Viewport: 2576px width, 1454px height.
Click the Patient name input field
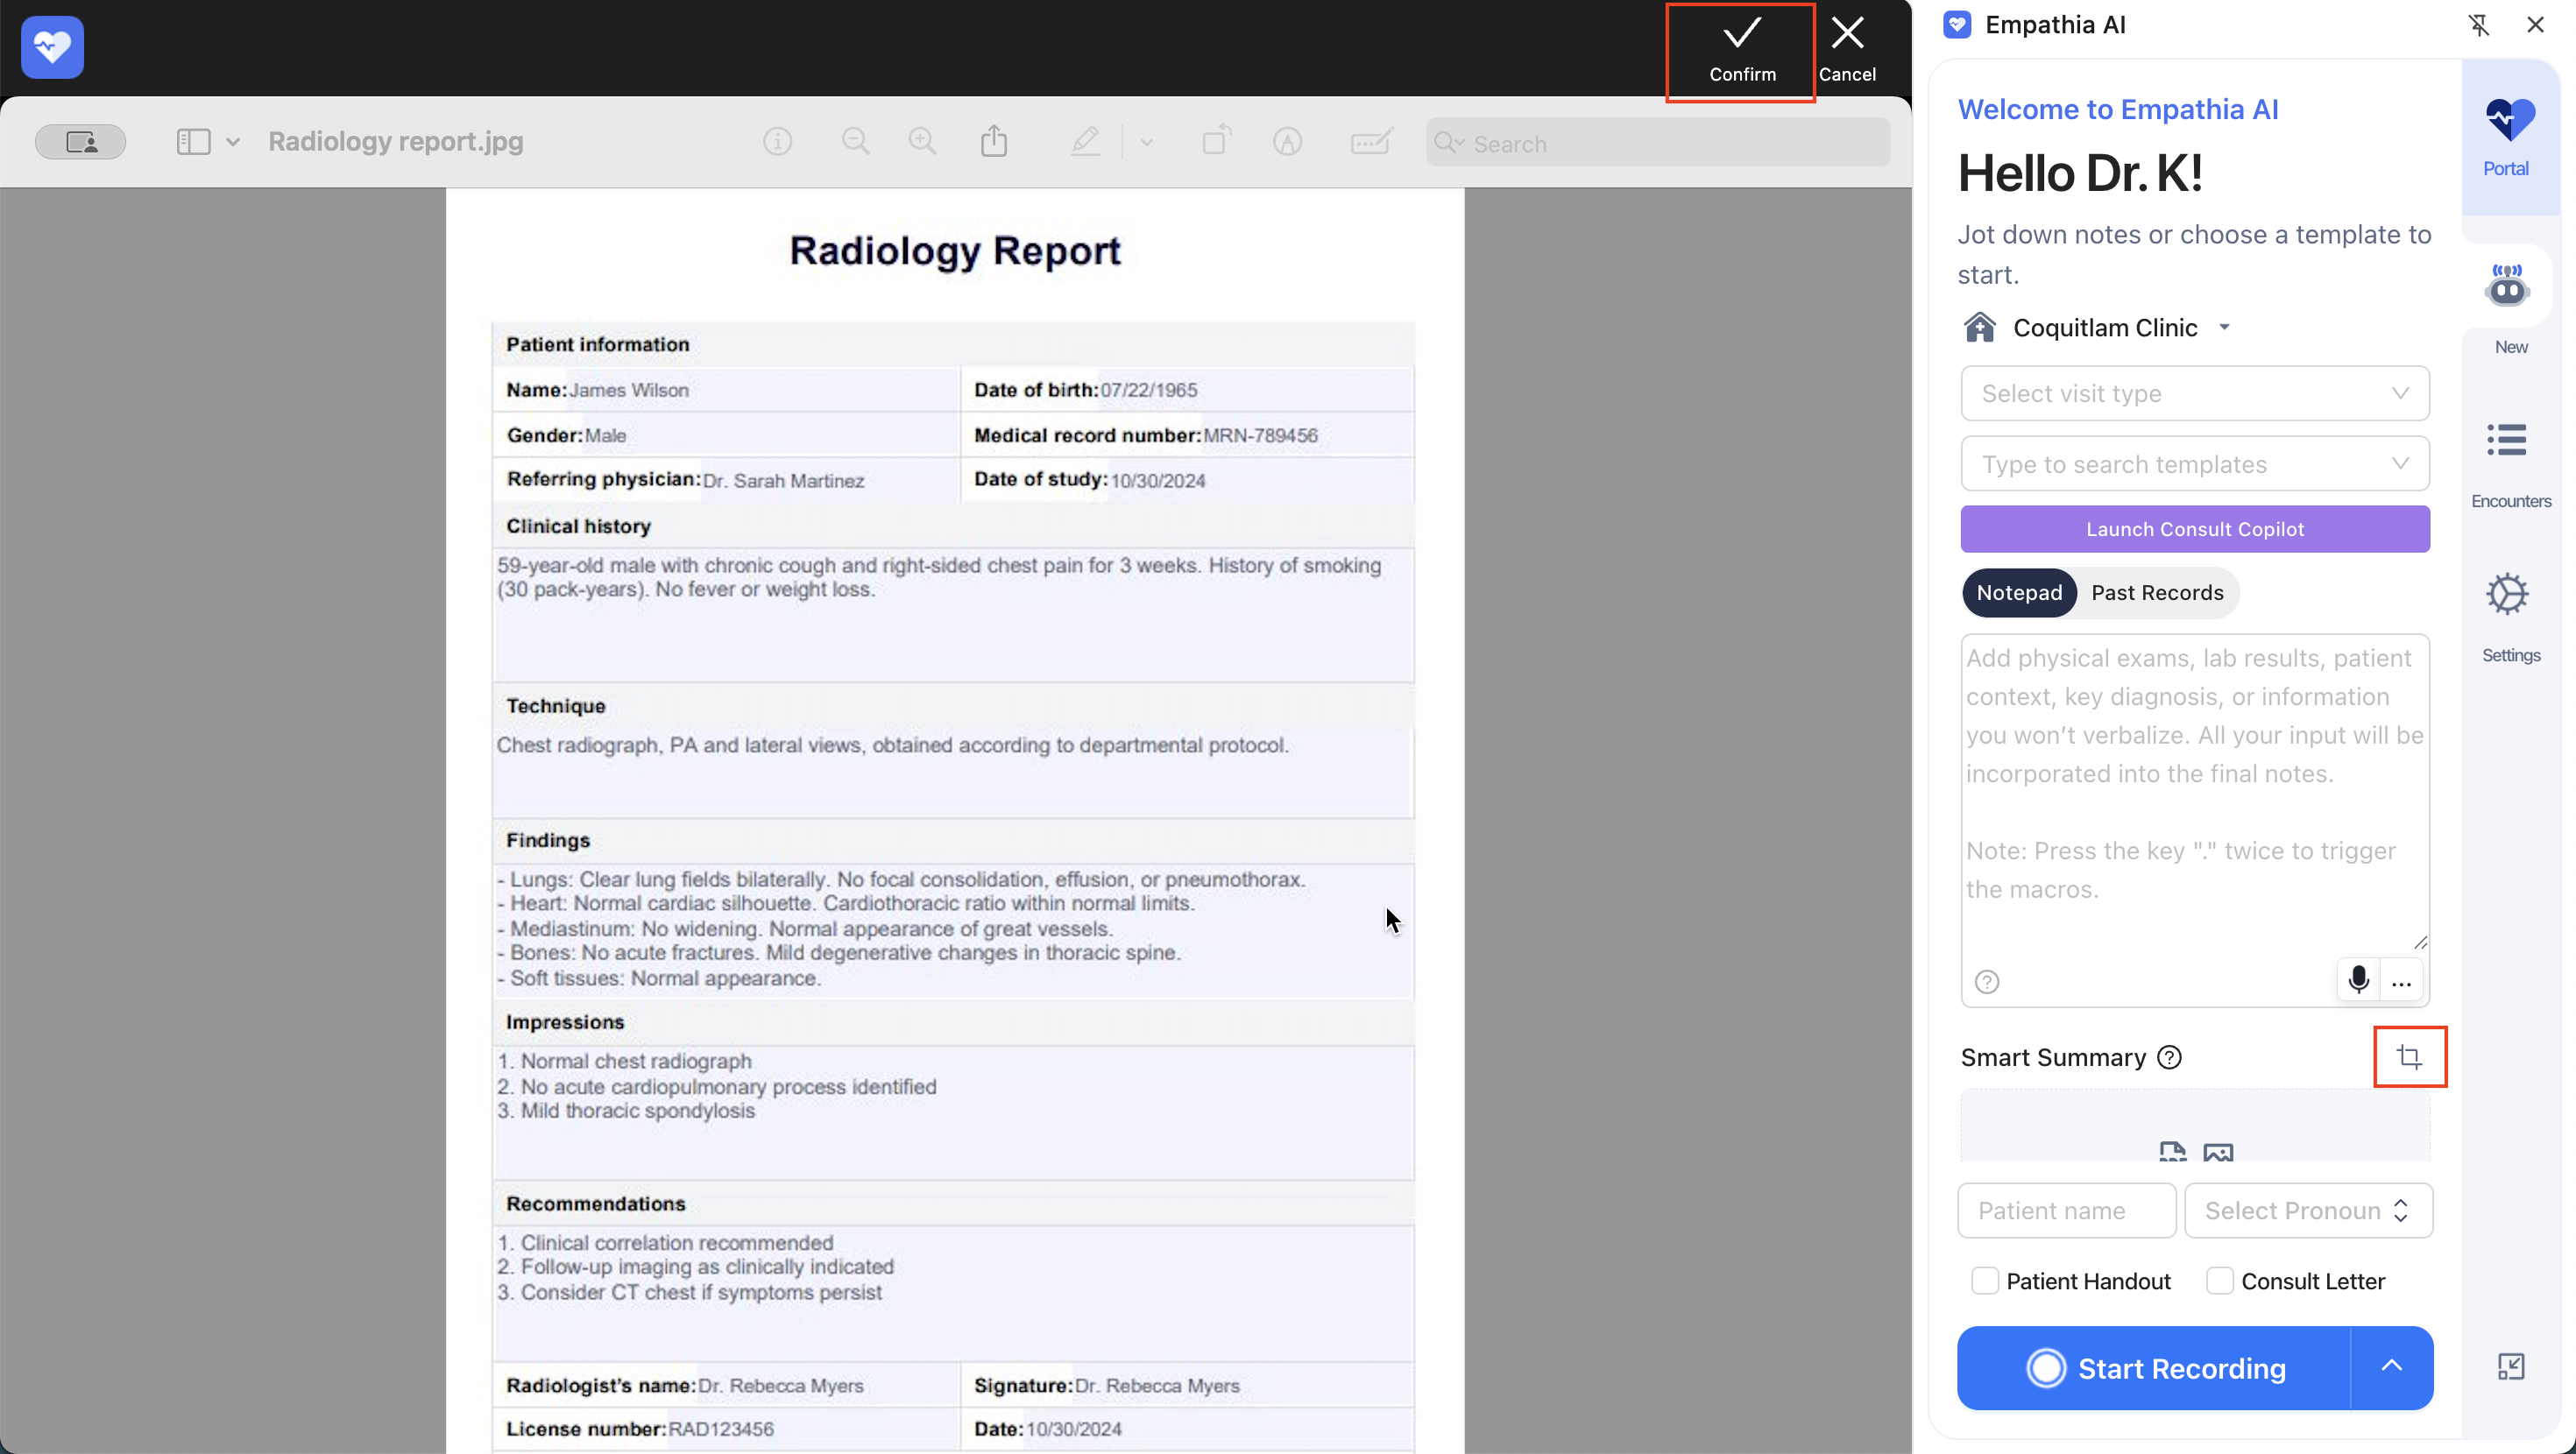[x=2066, y=1211]
